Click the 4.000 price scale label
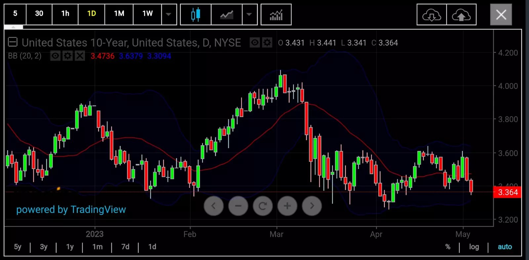Image resolution: width=529 pixels, height=260 pixels. click(508, 86)
